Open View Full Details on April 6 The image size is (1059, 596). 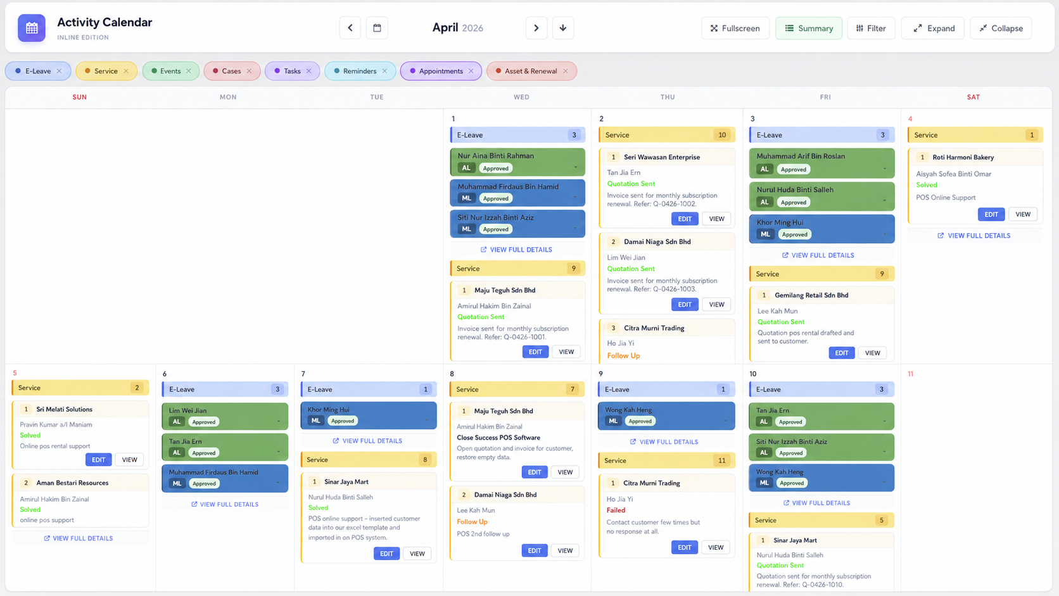pos(225,504)
